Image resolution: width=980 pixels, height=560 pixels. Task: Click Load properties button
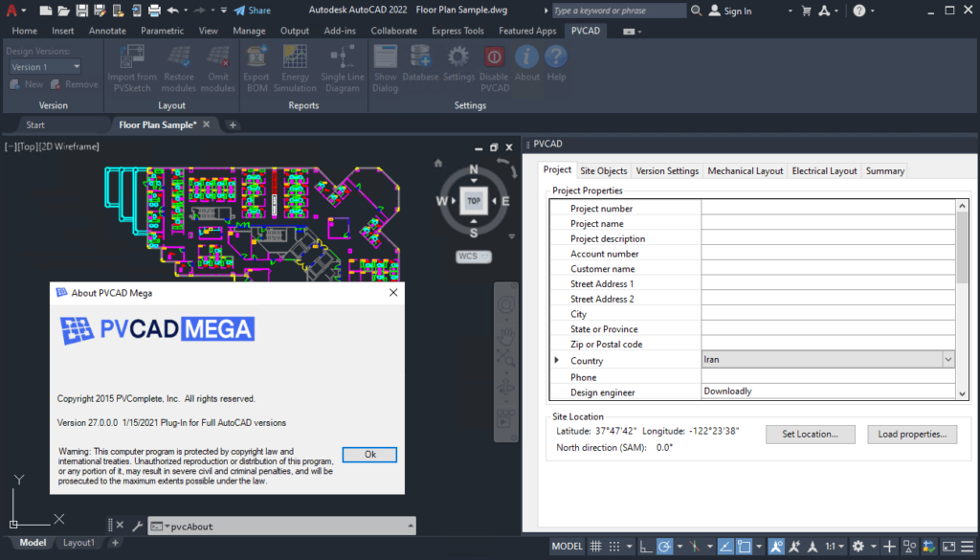912,435
